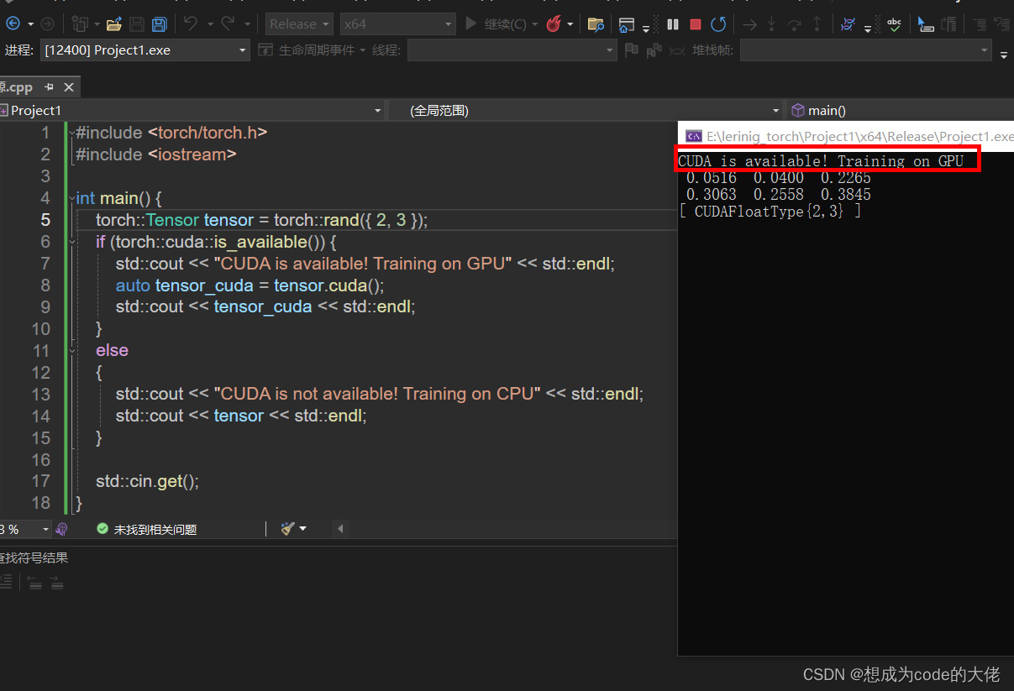Image resolution: width=1014 pixels, height=691 pixels.
Task: Click the Step Out arrow icon
Action: (x=817, y=24)
